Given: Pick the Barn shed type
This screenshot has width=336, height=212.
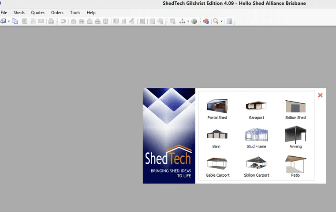Looking at the screenshot, I should pyautogui.click(x=217, y=138).
